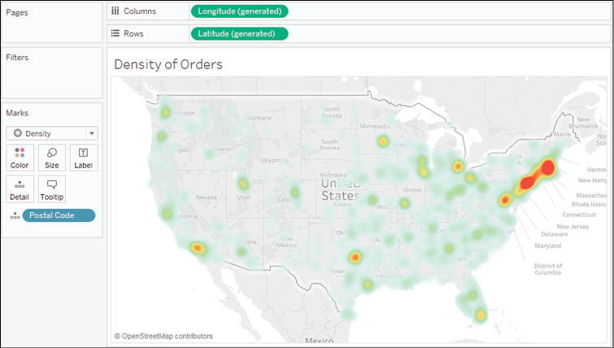Expand the Density mark type dropdown
Screen dimensions: 614x348
(x=92, y=133)
